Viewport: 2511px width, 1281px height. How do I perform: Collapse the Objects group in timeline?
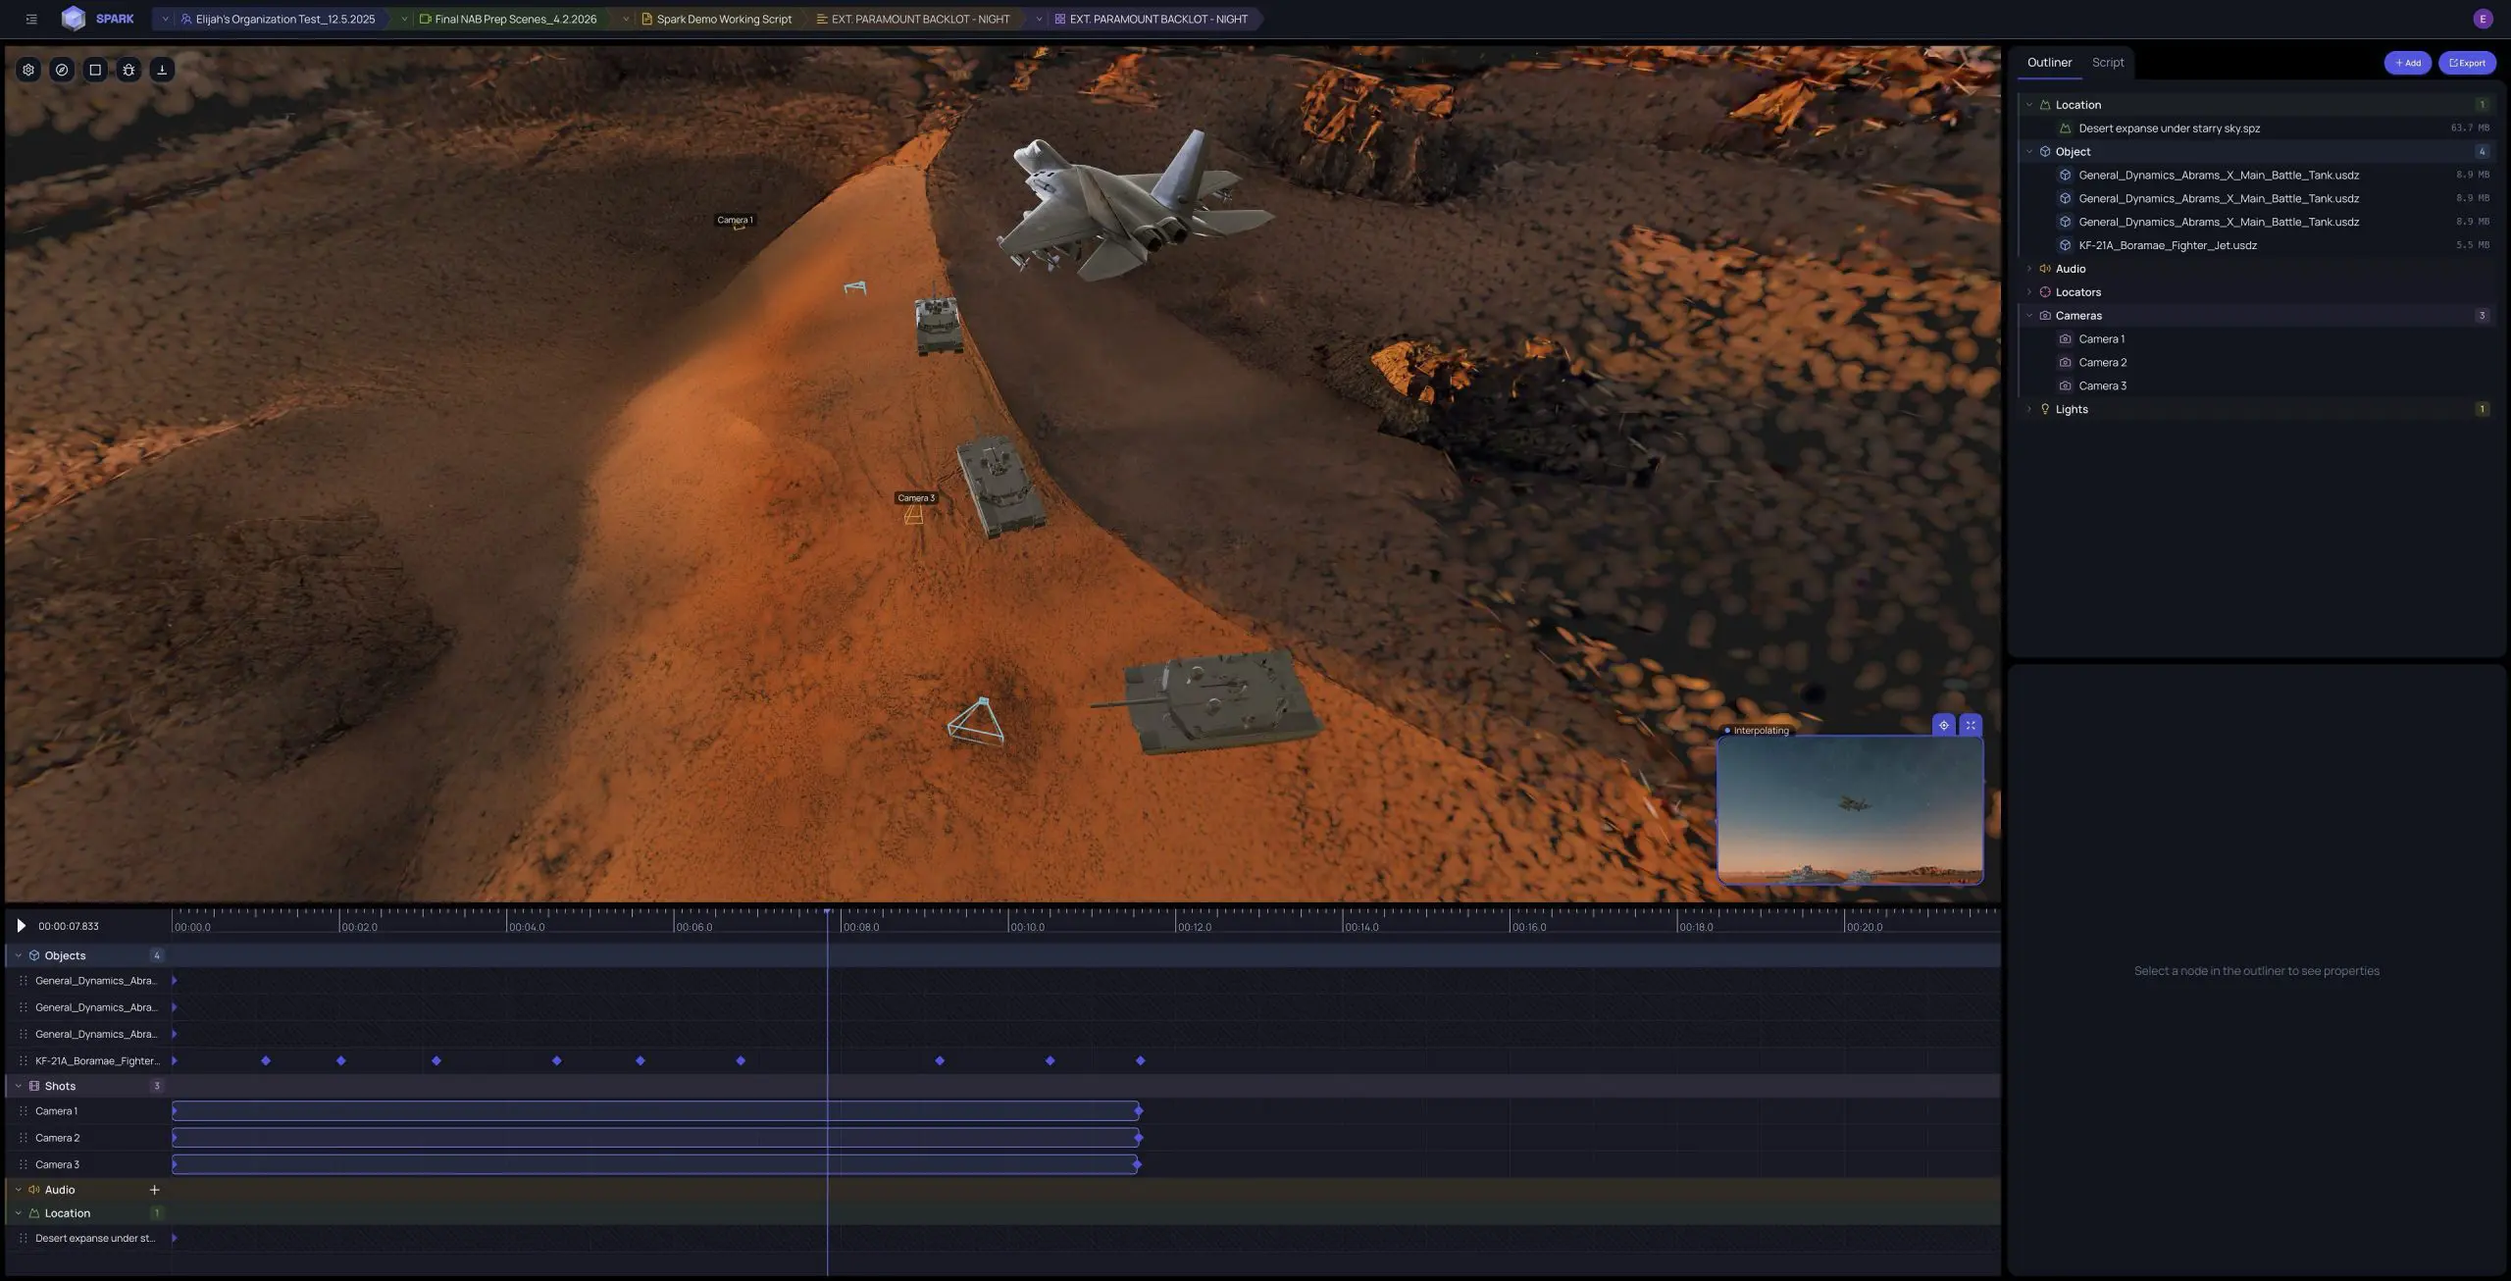[x=18, y=955]
